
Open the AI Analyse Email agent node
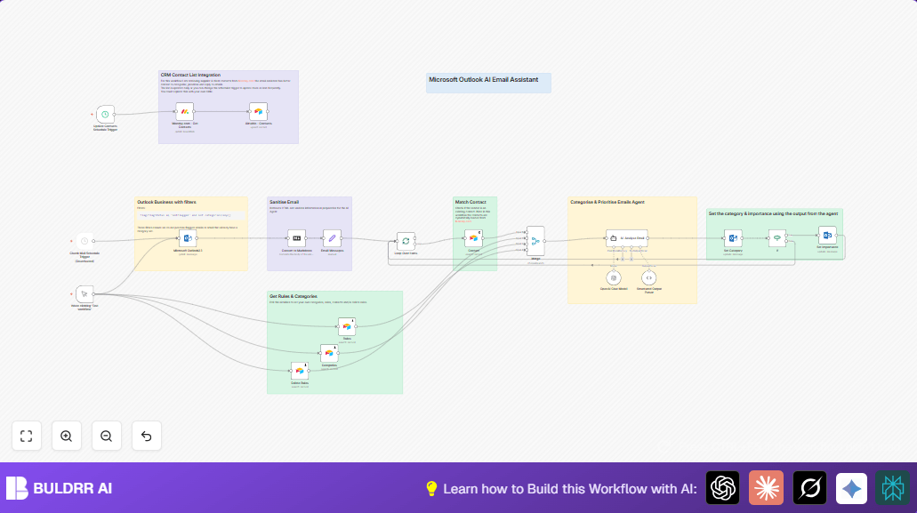[x=627, y=238]
